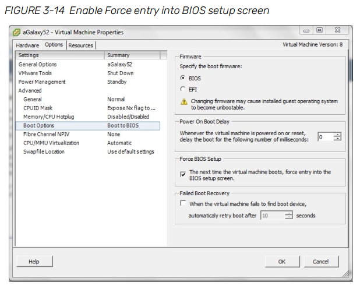Screen dimensions: 360x289
Task: Select the Boot Options setting
Action: pos(88,126)
